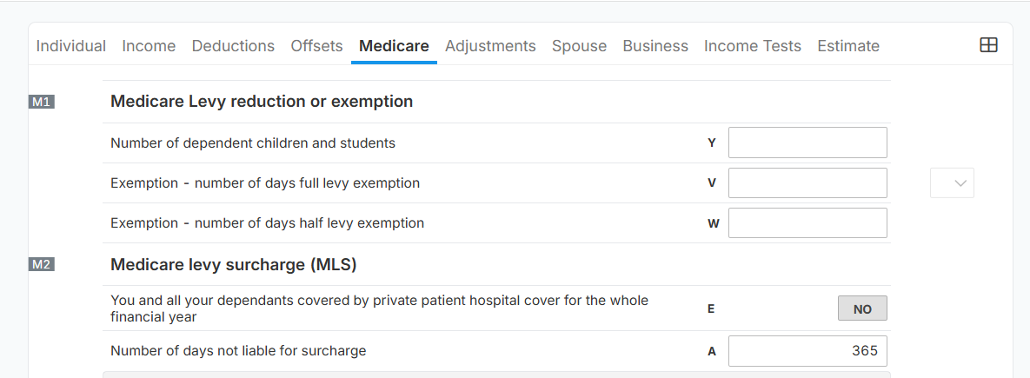
Task: Click days not liable for surcharge field
Action: [807, 351]
